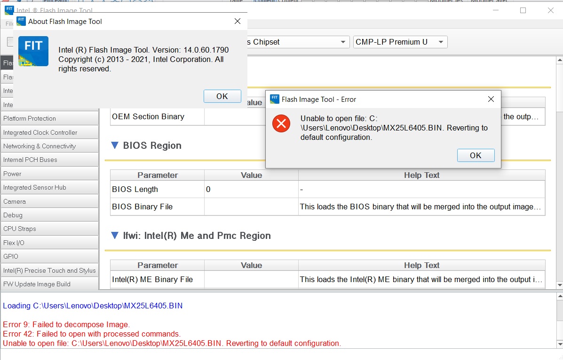The height and width of the screenshot is (360, 563).
Task: Open the Power tab
Action: [x=49, y=173]
